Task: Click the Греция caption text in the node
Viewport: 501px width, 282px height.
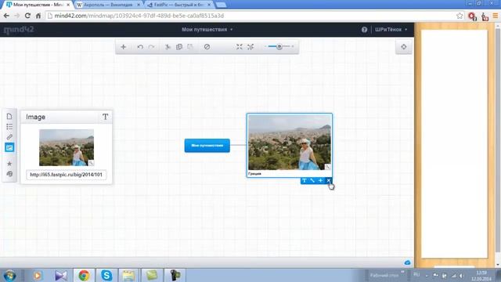Action: (254, 174)
